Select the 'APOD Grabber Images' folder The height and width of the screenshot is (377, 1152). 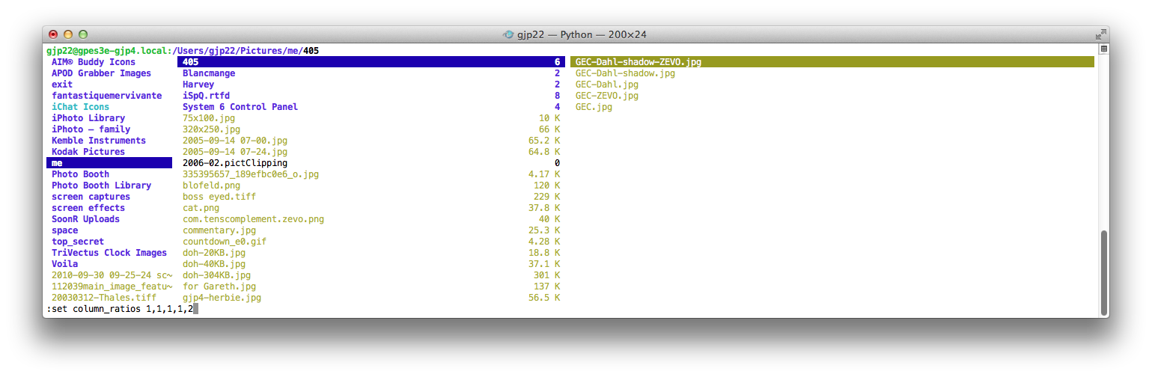click(x=101, y=73)
